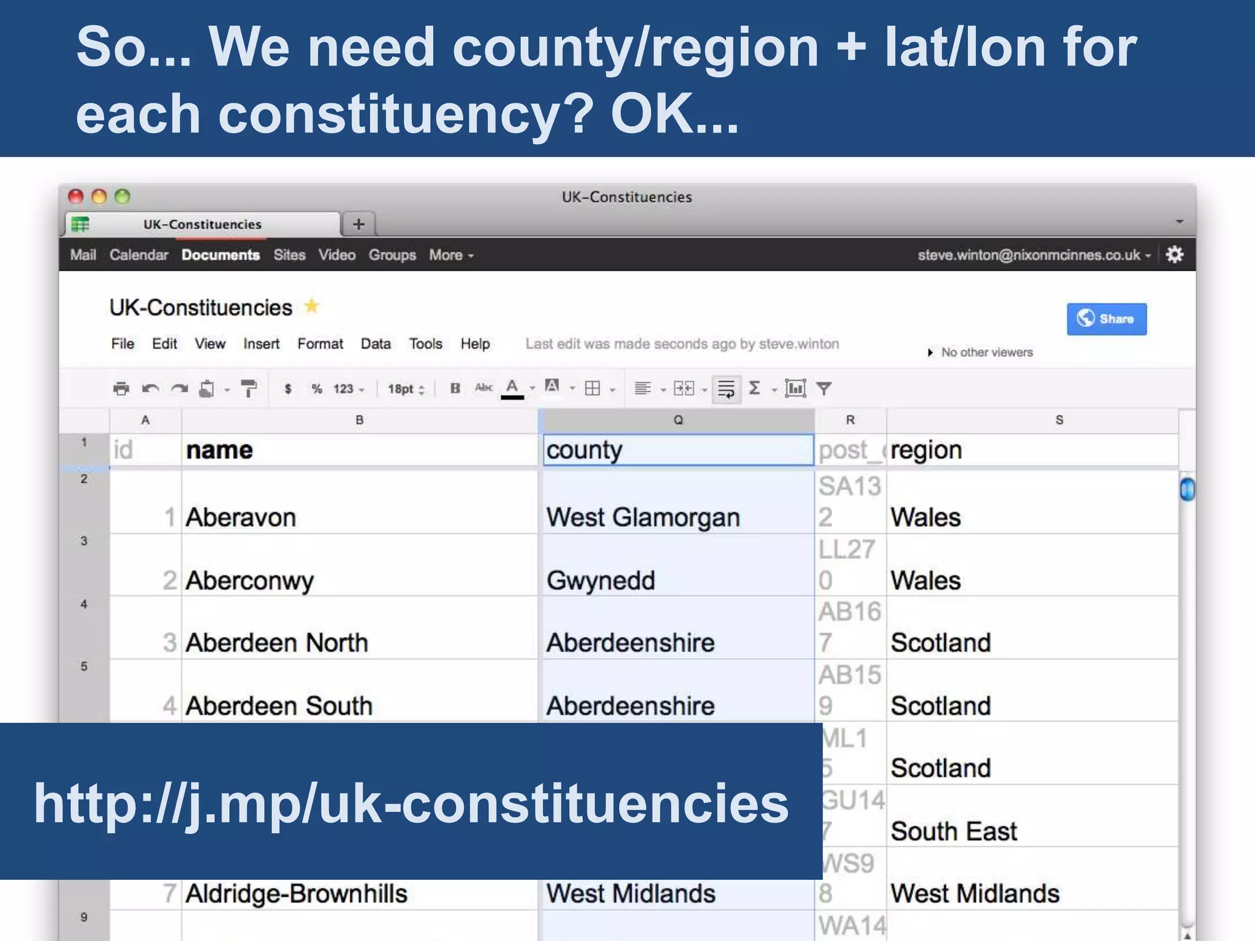Open account menu steve.winton@nixonmcinnes.co.uk
Image resolution: width=1255 pixels, height=941 pixels.
tap(1034, 255)
